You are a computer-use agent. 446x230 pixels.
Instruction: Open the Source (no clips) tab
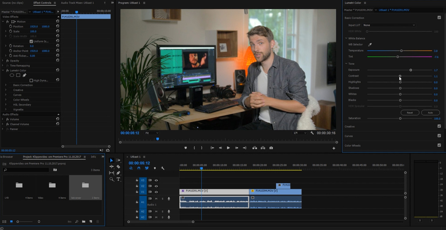coord(12,3)
